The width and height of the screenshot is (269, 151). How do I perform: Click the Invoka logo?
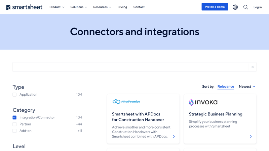pos(203,102)
